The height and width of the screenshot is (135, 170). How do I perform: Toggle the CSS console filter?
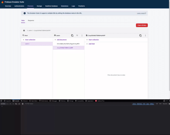coord(157,104)
